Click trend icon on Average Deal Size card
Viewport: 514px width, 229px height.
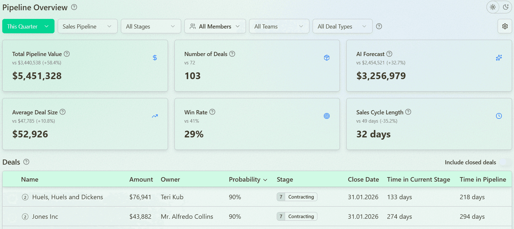tap(155, 116)
